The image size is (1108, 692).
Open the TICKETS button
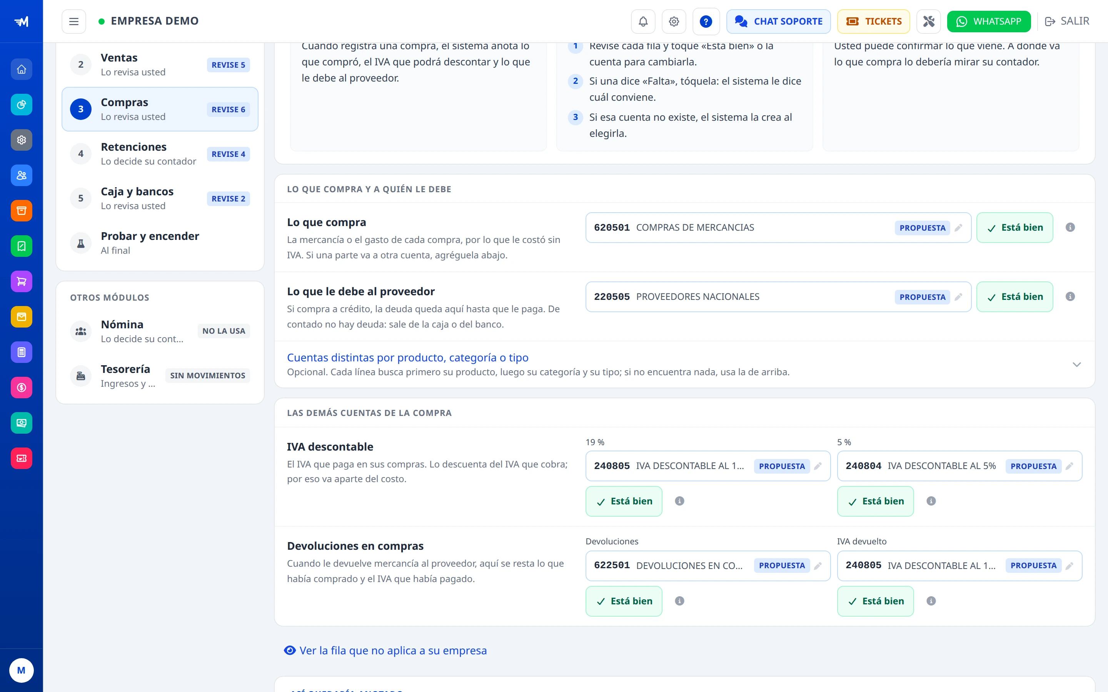pos(873,22)
